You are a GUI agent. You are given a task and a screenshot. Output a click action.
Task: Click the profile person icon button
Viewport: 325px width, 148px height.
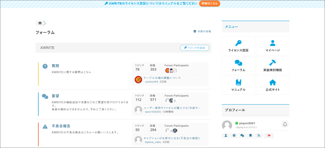point(226,136)
